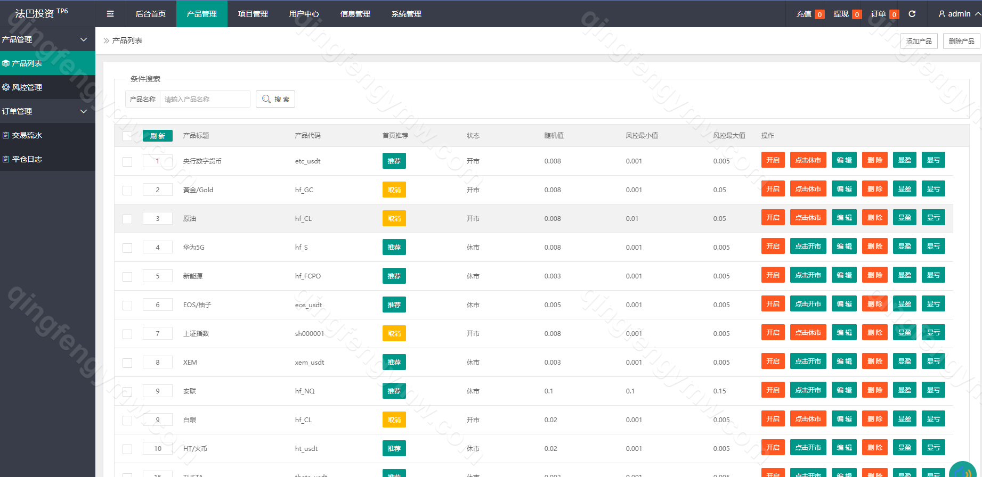Click sort number field of 上证指数
The height and width of the screenshot is (477, 982).
[x=158, y=333]
